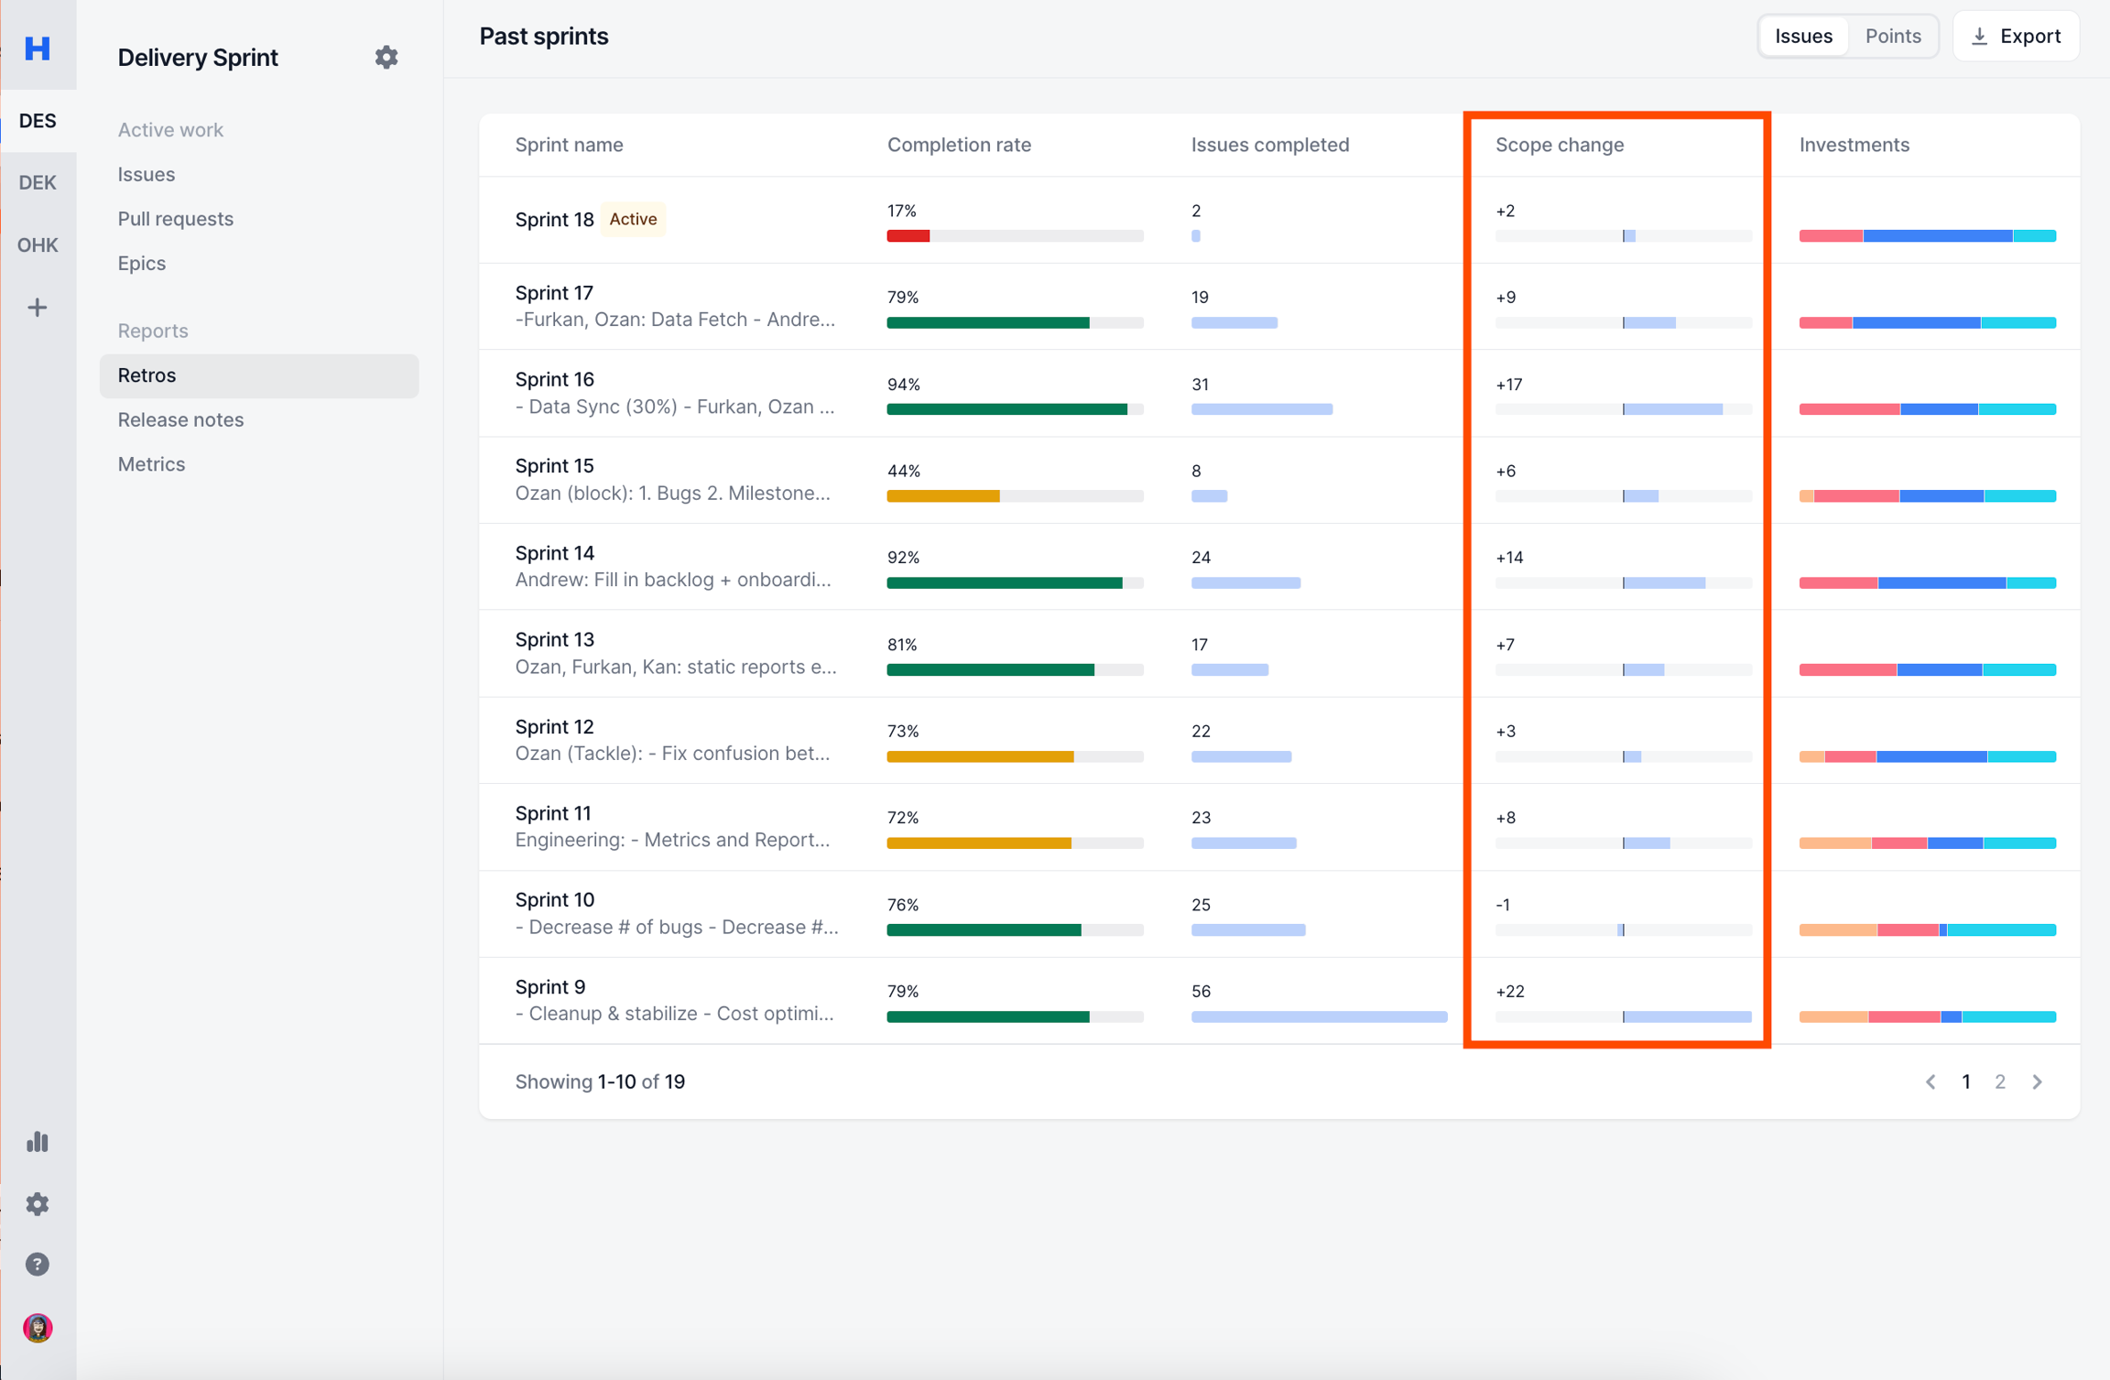Open page 2 of sprints
2110x1380 pixels.
click(2000, 1081)
